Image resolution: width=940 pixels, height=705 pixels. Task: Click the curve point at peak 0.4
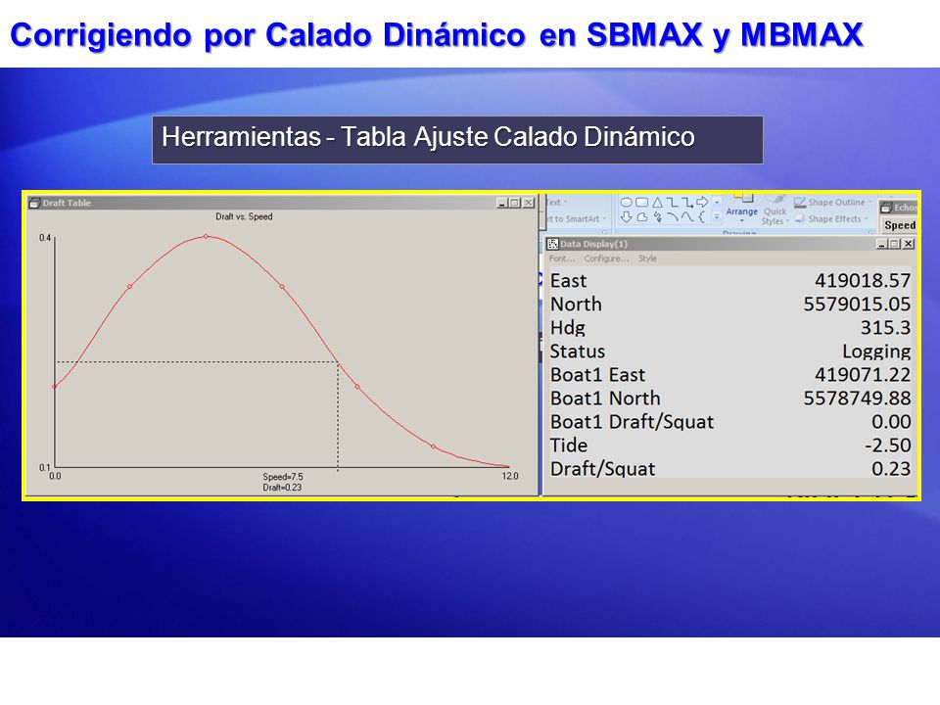206,236
